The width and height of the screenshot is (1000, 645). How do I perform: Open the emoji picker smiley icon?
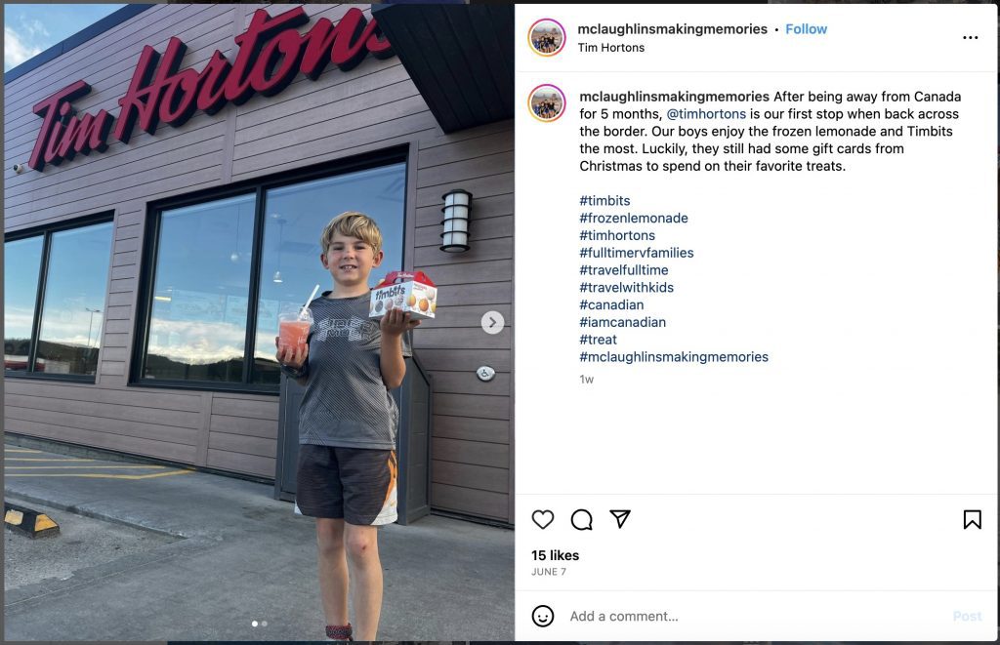543,616
